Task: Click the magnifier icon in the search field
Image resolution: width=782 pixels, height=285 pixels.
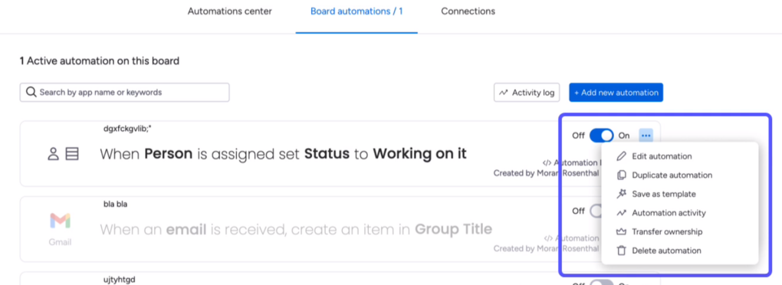Action: coord(31,92)
